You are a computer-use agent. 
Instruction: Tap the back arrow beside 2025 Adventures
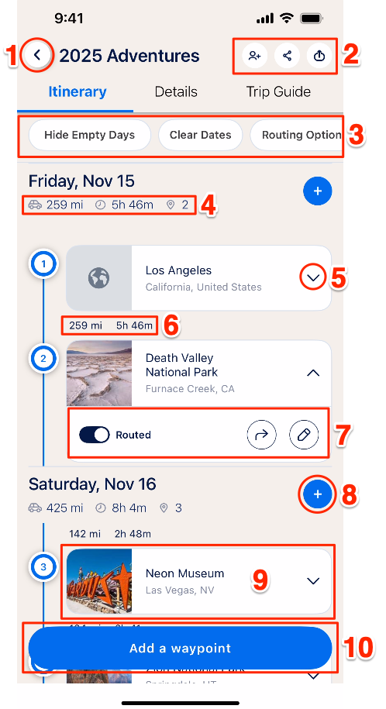click(37, 55)
